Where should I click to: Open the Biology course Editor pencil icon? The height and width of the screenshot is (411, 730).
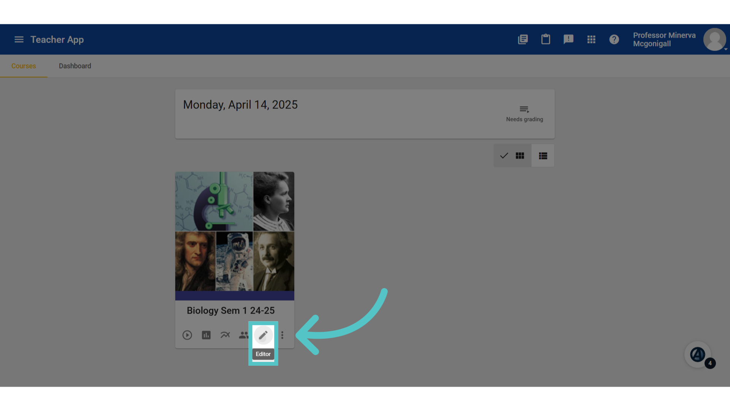(263, 335)
